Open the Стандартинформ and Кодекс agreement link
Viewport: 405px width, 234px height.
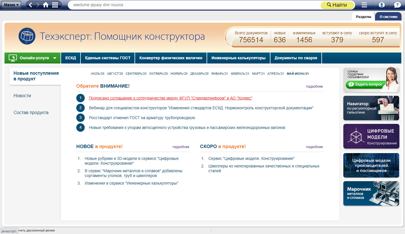click(x=171, y=98)
